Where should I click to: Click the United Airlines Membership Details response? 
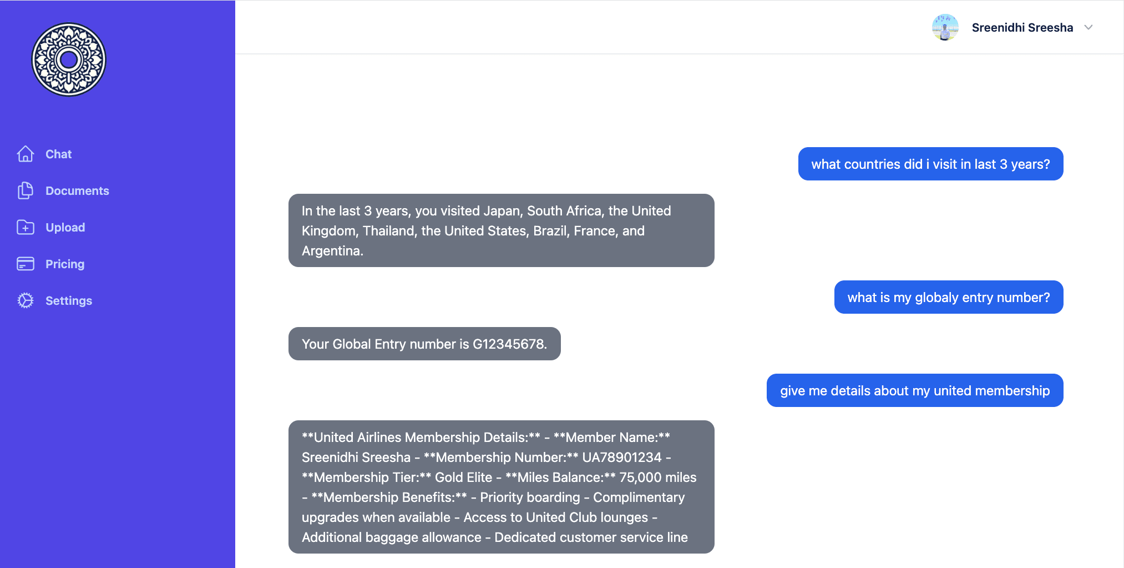click(501, 487)
